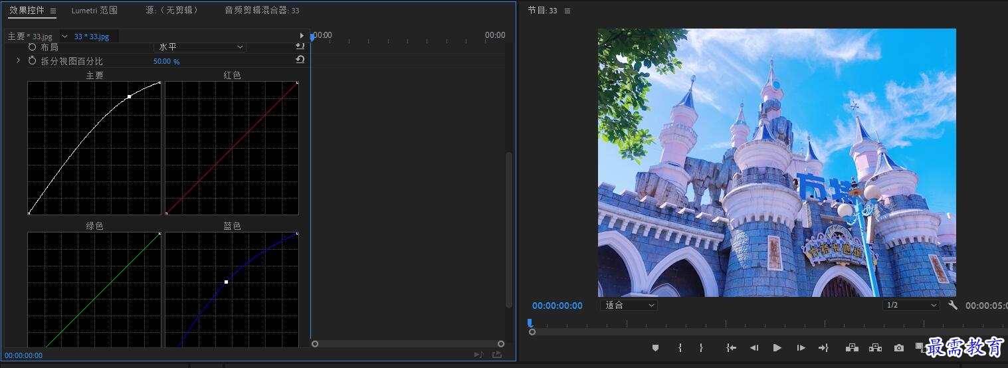Open the 音频剪辑混合器: 33 tab
The image size is (1008, 368).
(262, 11)
